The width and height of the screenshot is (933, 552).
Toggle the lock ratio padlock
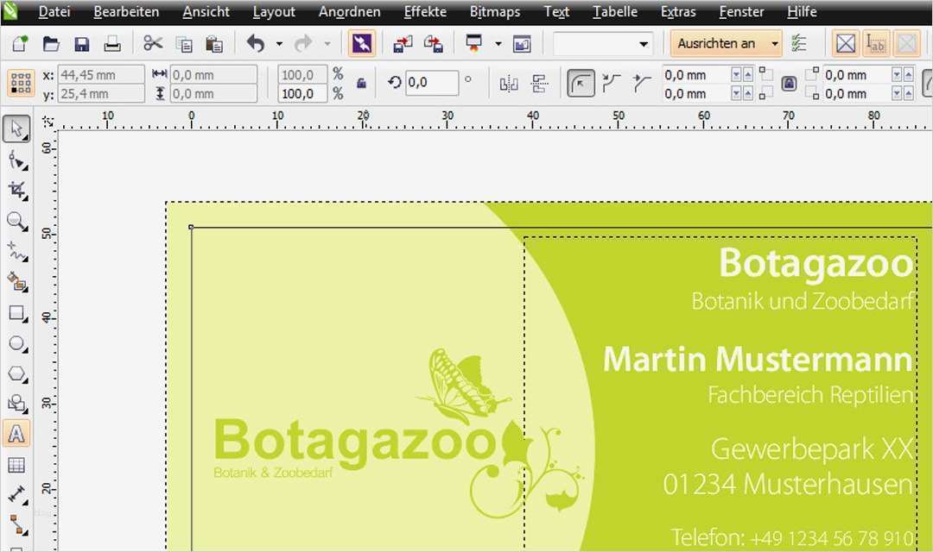tap(361, 84)
